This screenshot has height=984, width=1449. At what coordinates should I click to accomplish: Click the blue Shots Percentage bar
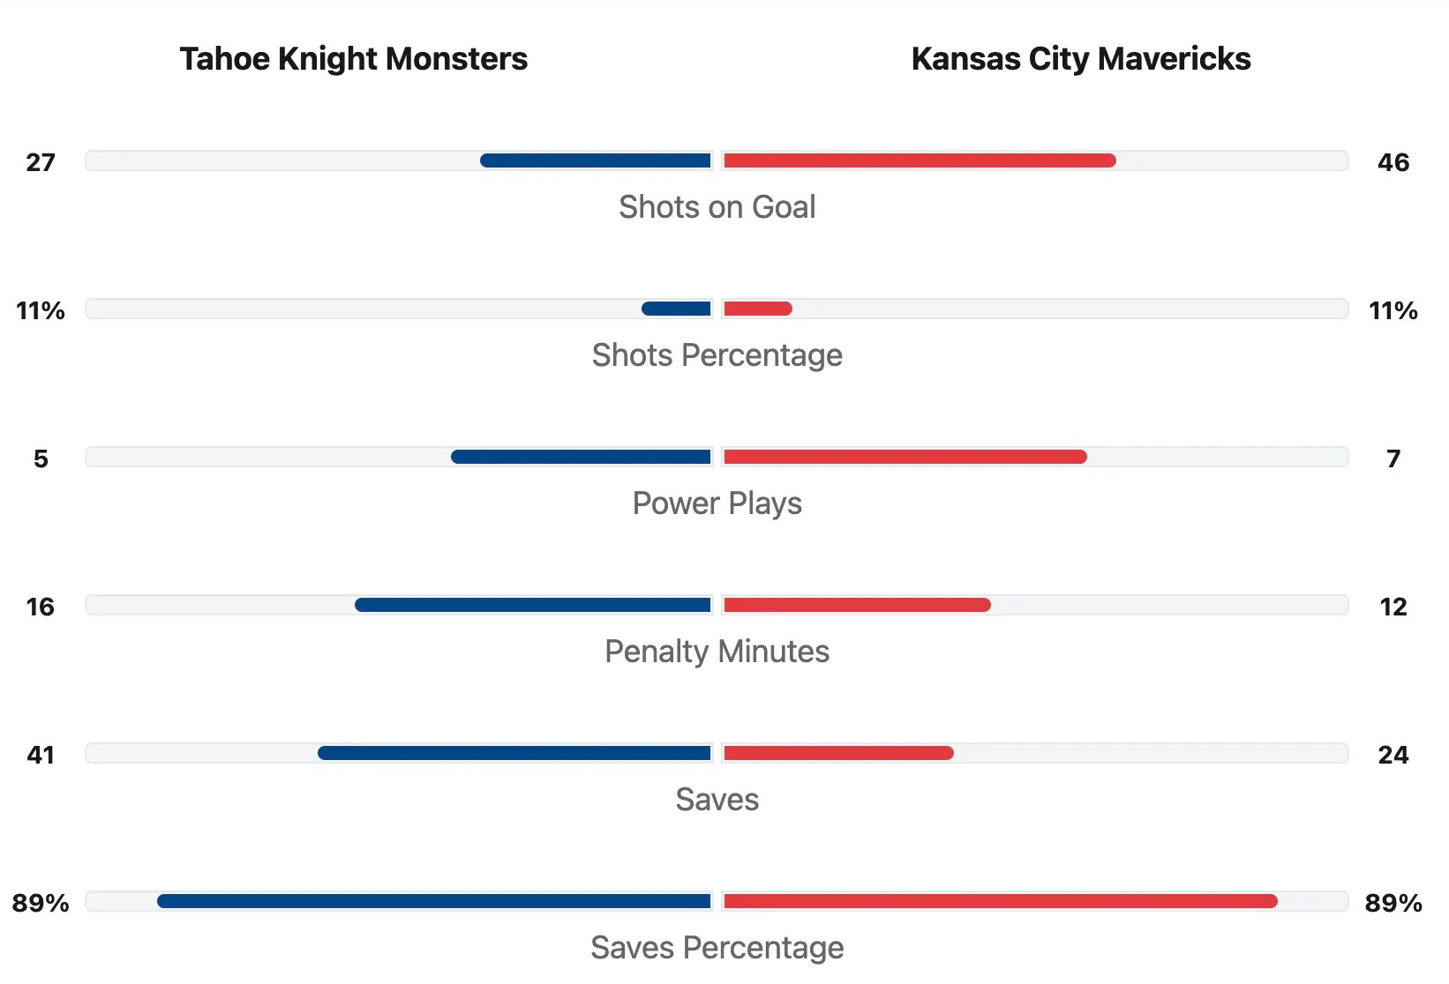pos(676,309)
